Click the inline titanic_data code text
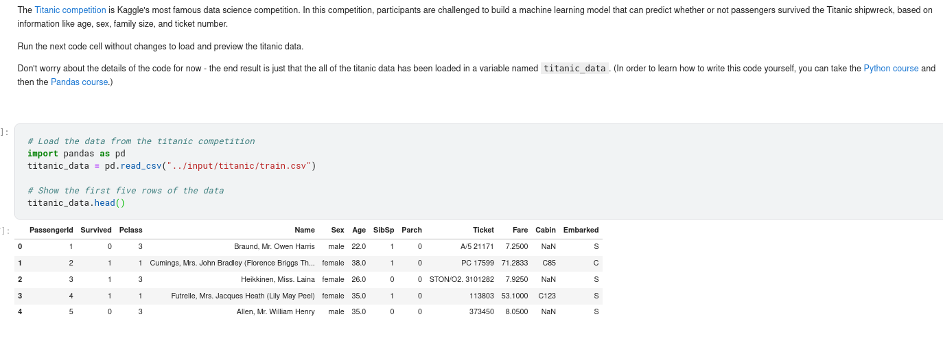Viewport: 943px width, 343px height. 574,69
